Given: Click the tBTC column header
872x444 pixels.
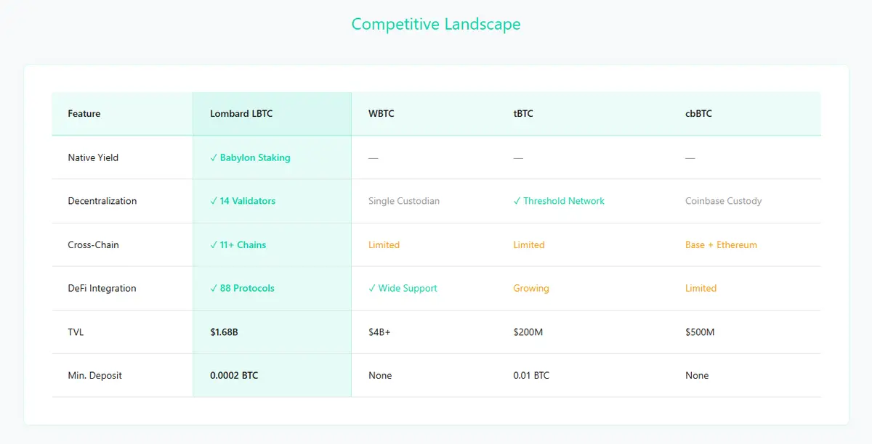Looking at the screenshot, I should click(x=523, y=114).
